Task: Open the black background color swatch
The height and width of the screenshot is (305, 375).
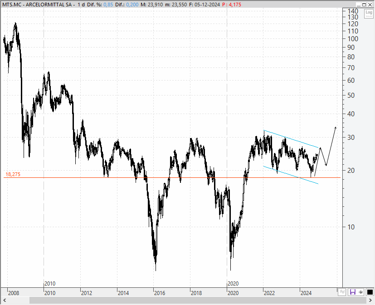Action: [x=370, y=292]
